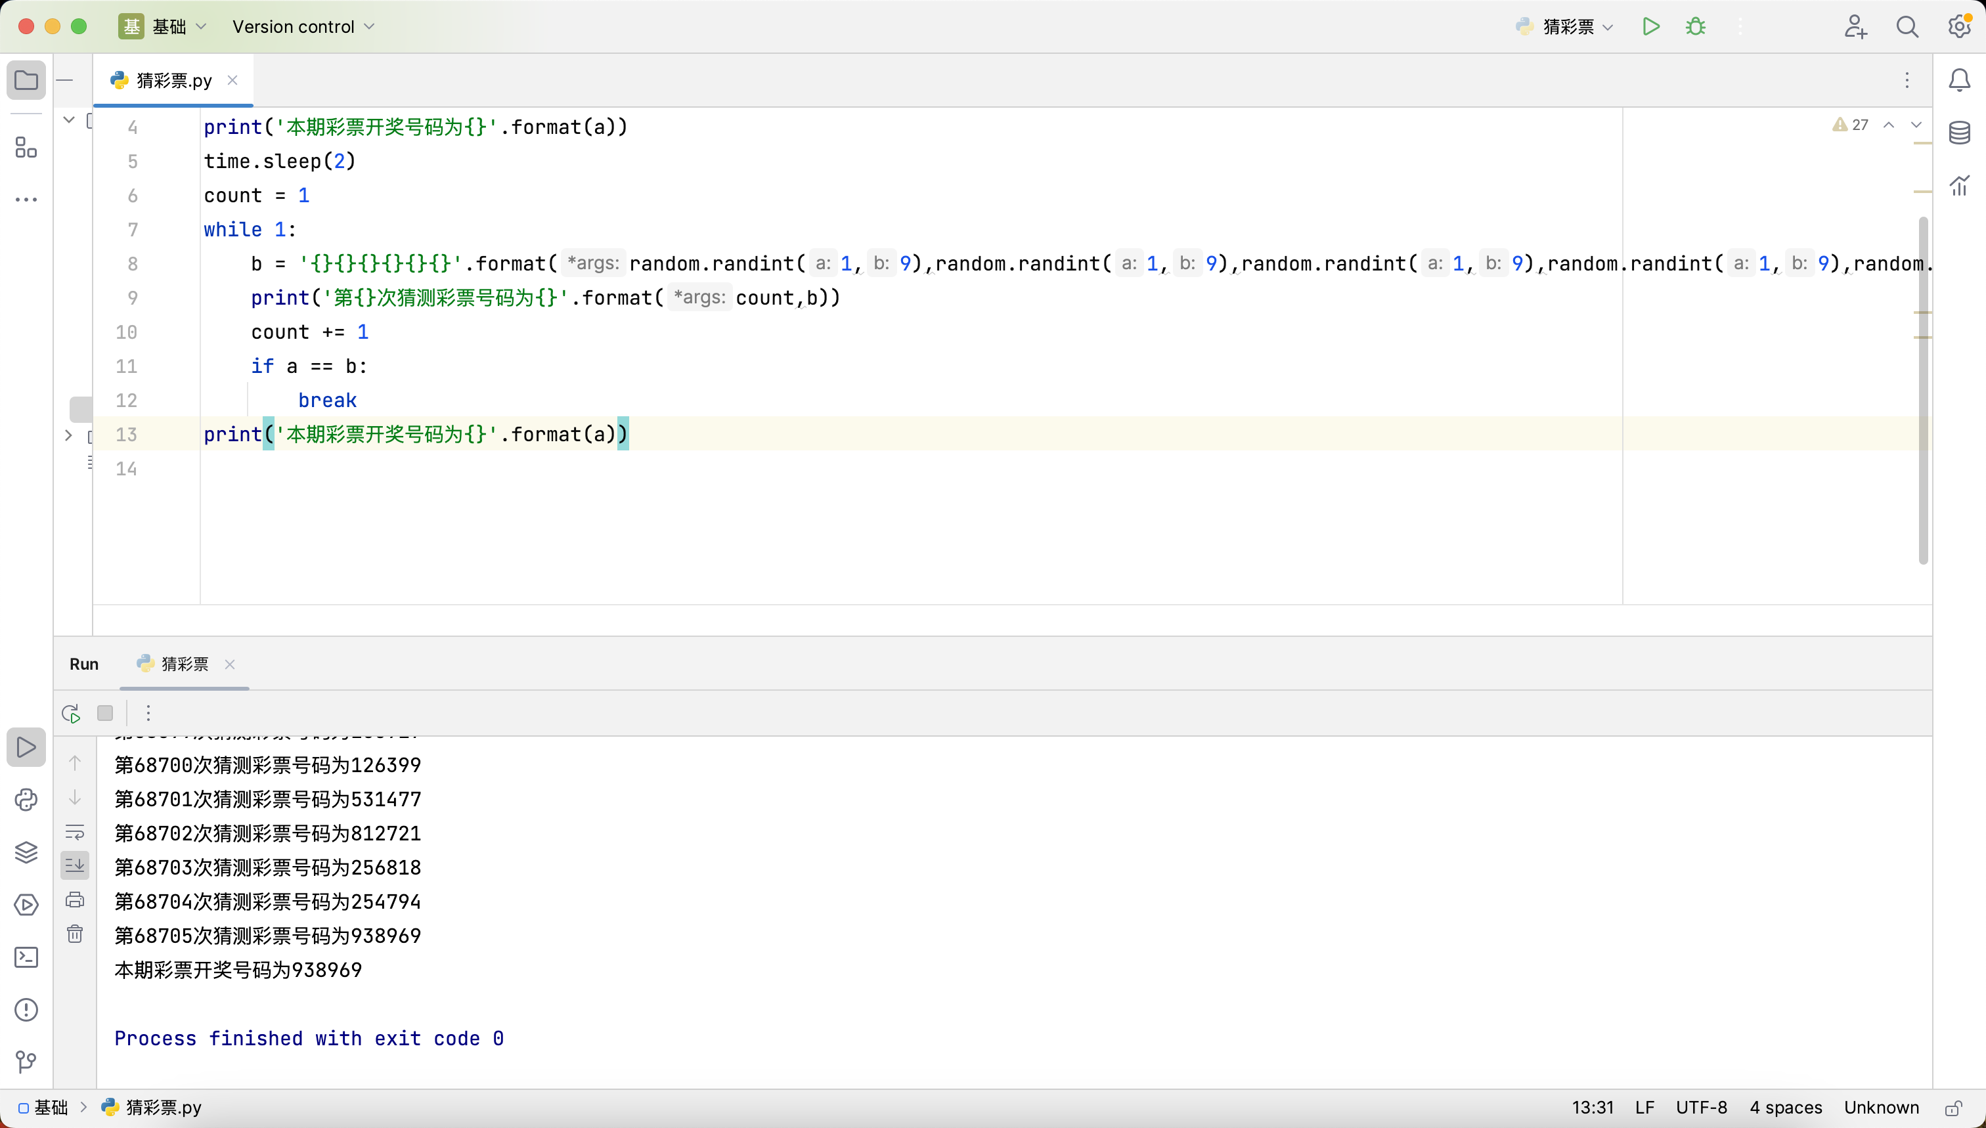
Task: Open the Problems tool window icon
Action: (x=26, y=1009)
